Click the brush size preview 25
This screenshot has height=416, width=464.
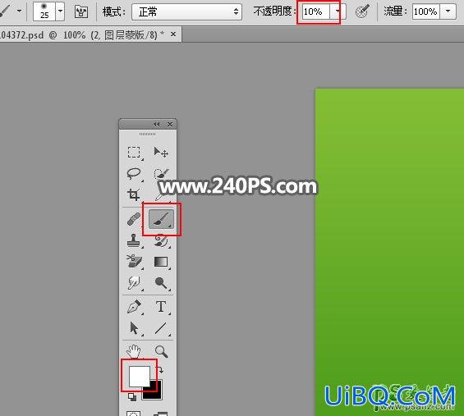pos(44,11)
